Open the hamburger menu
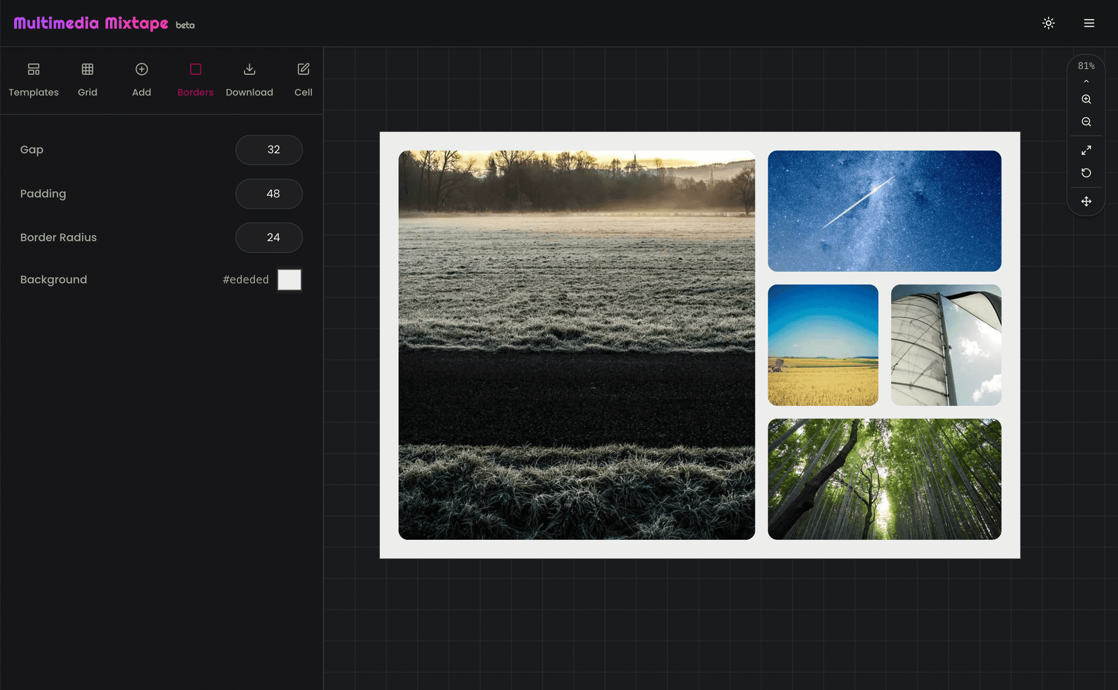 [x=1088, y=23]
